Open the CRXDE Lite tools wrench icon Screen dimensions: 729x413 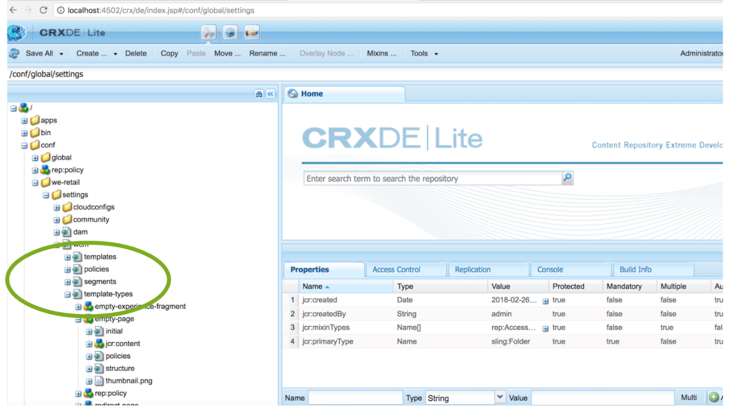[209, 33]
